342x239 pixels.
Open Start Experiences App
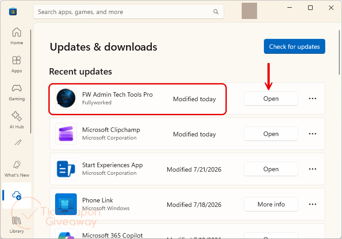click(271, 169)
